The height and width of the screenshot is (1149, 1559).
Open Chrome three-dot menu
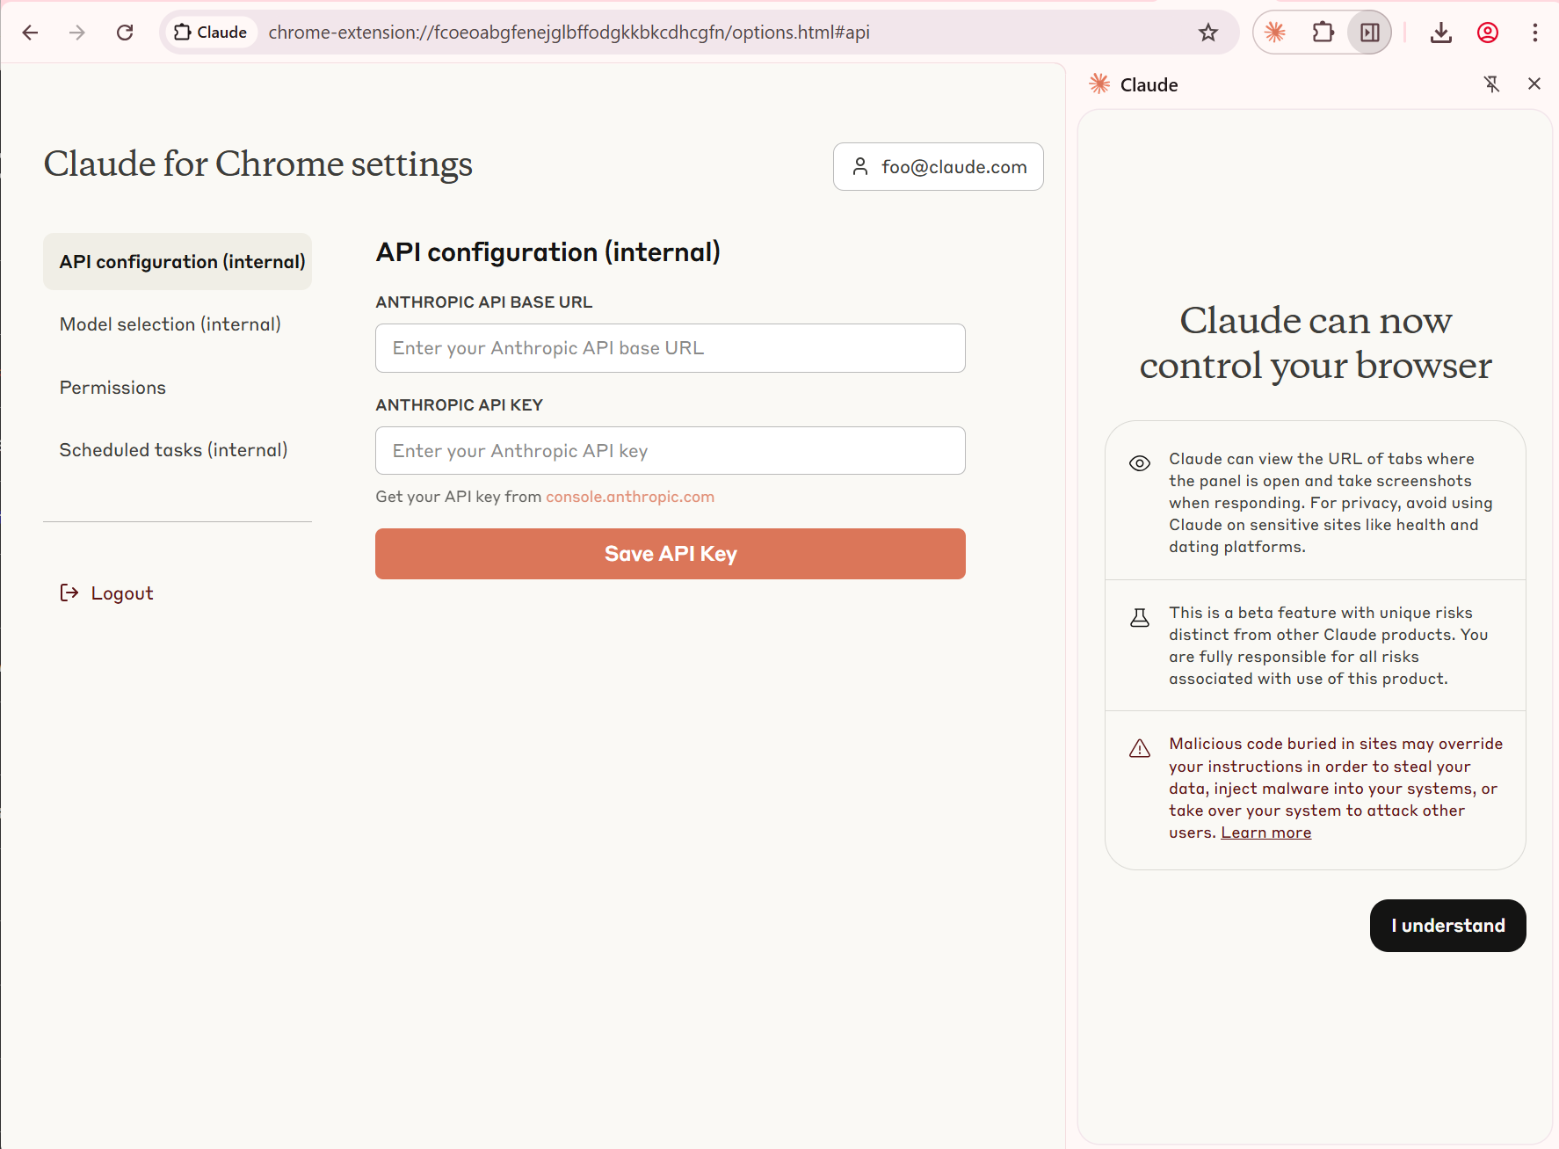click(1535, 33)
